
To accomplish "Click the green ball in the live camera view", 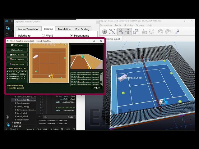I will [x=83, y=57].
